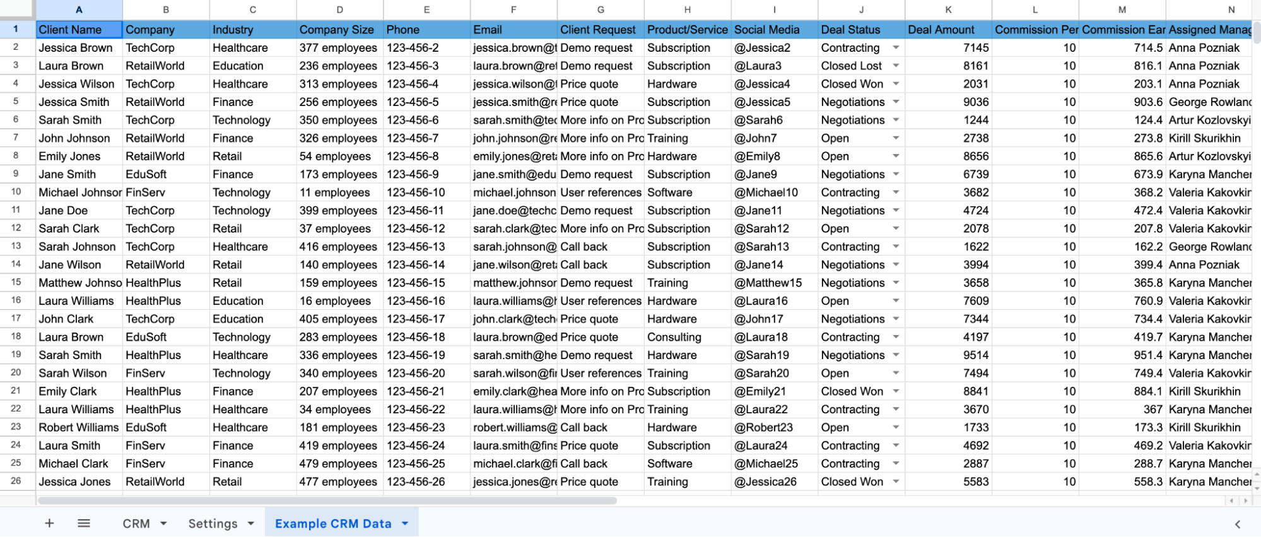The height and width of the screenshot is (537, 1261).
Task: Select Jane Doe client name cell
Action: pyautogui.click(x=79, y=211)
